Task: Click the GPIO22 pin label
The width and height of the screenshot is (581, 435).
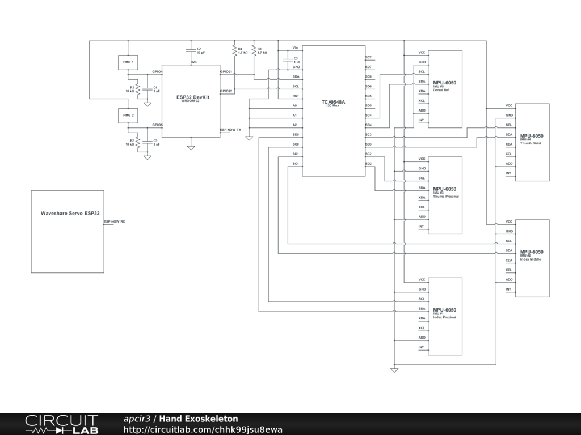Action: pos(226,91)
